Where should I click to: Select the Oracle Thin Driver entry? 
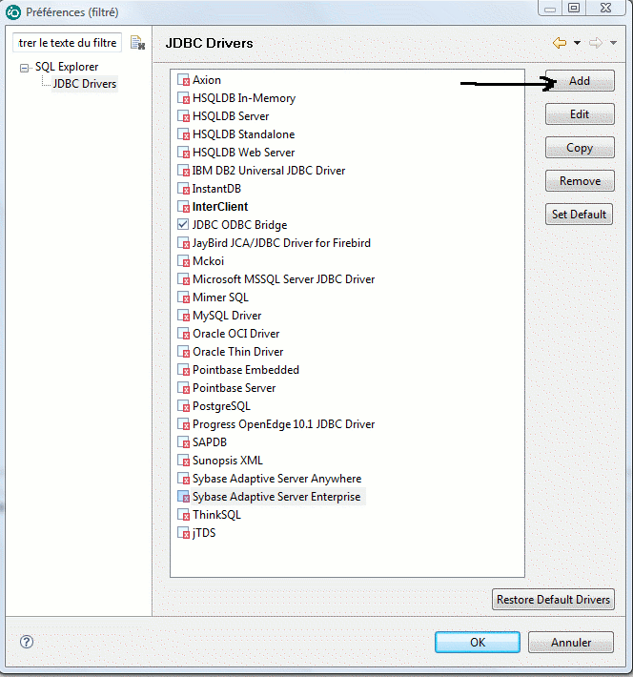[238, 352]
